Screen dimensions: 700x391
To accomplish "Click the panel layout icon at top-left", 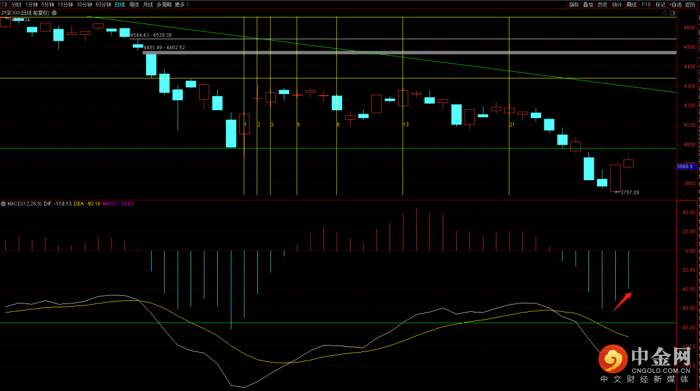I will [x=5, y=5].
